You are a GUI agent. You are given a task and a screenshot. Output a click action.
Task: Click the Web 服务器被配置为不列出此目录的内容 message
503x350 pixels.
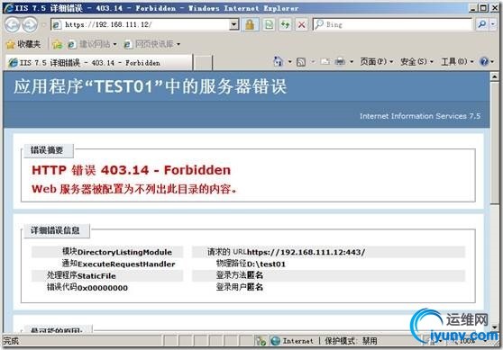134,189
